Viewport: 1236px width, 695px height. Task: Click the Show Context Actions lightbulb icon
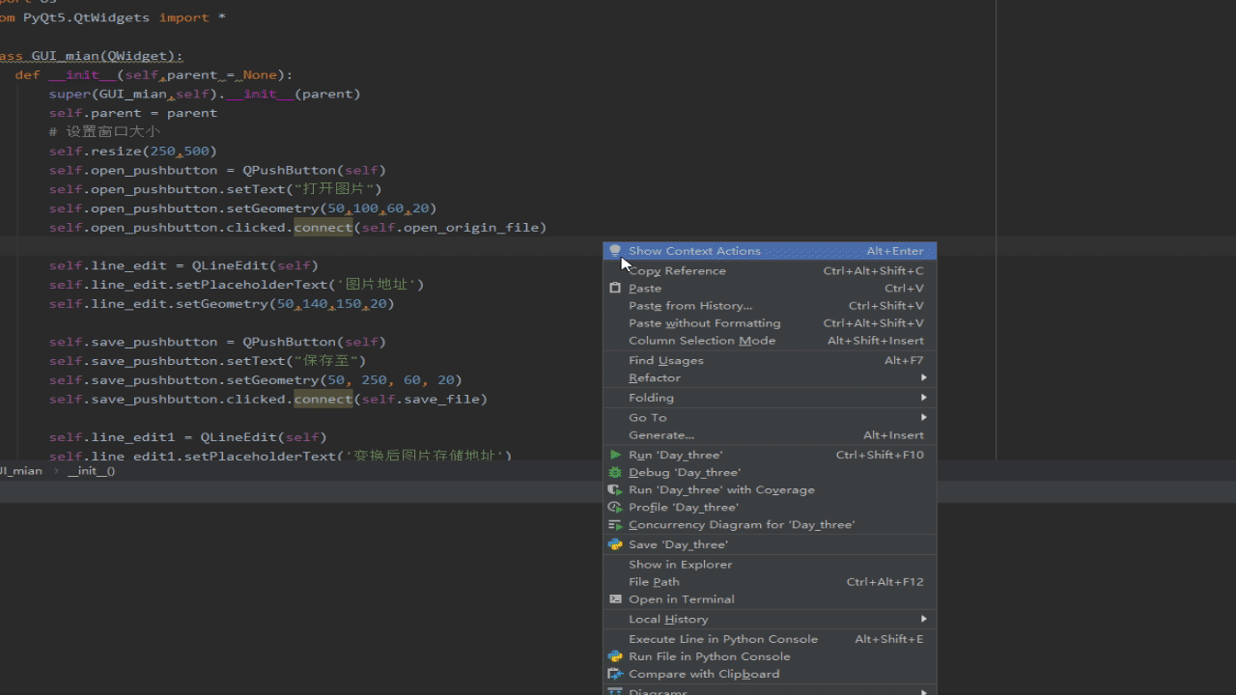click(x=615, y=251)
